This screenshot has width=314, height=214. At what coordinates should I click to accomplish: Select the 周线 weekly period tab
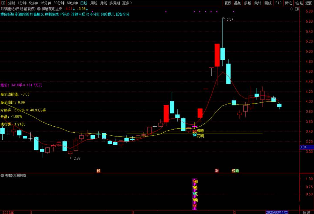click(x=94, y=3)
